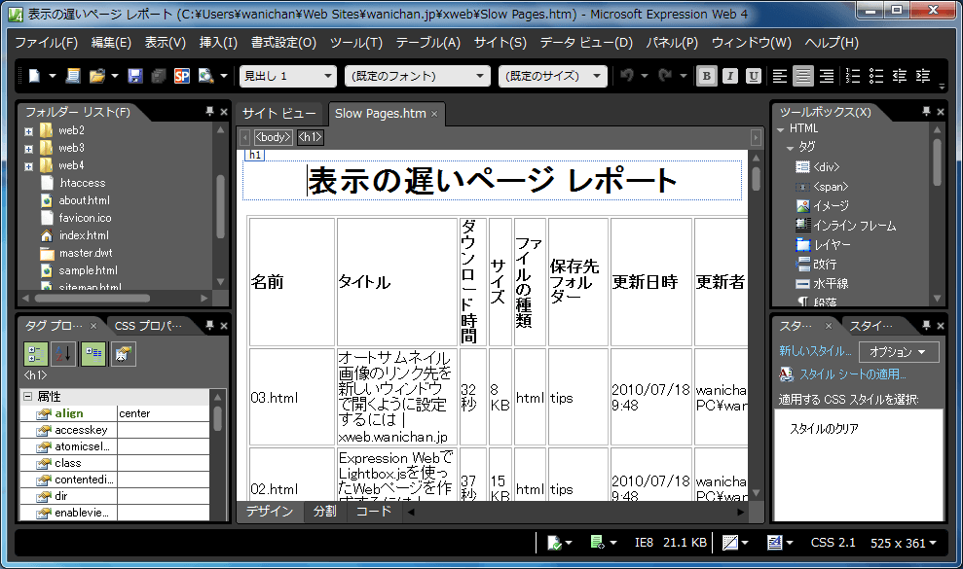Image resolution: width=963 pixels, height=569 pixels.
Task: Click the 新しいスタイル link
Action: 814,351
